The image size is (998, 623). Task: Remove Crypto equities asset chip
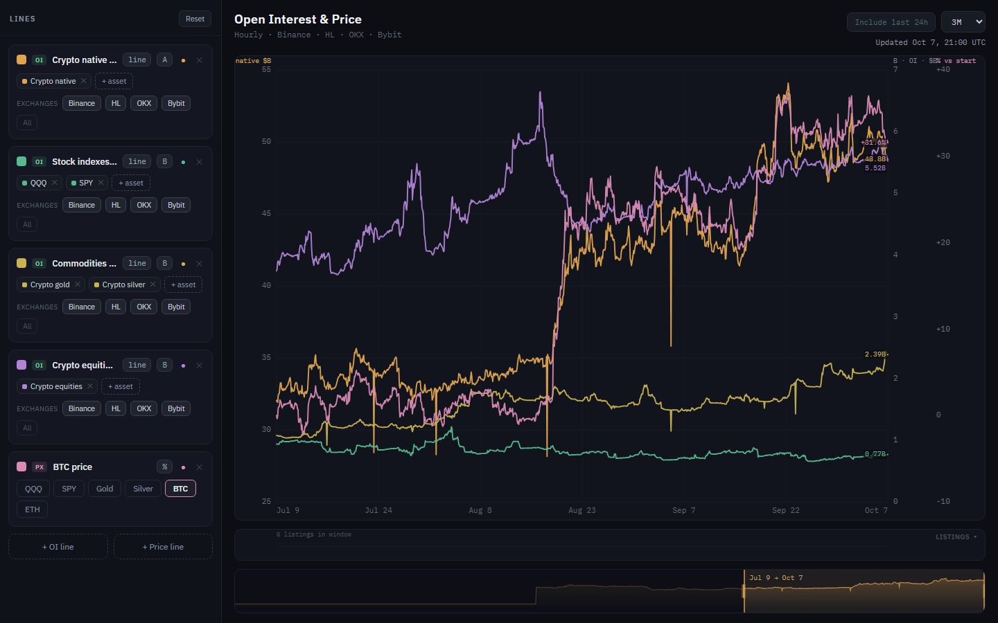point(90,386)
